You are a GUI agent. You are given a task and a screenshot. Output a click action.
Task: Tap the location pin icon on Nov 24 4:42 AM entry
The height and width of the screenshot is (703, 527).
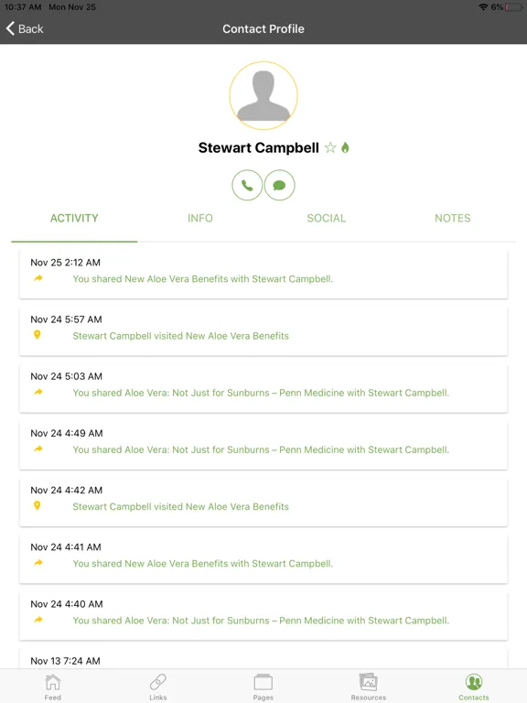(x=38, y=505)
